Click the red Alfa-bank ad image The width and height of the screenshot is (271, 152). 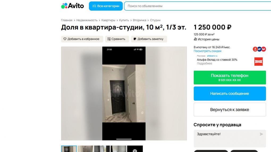[x=259, y=61]
